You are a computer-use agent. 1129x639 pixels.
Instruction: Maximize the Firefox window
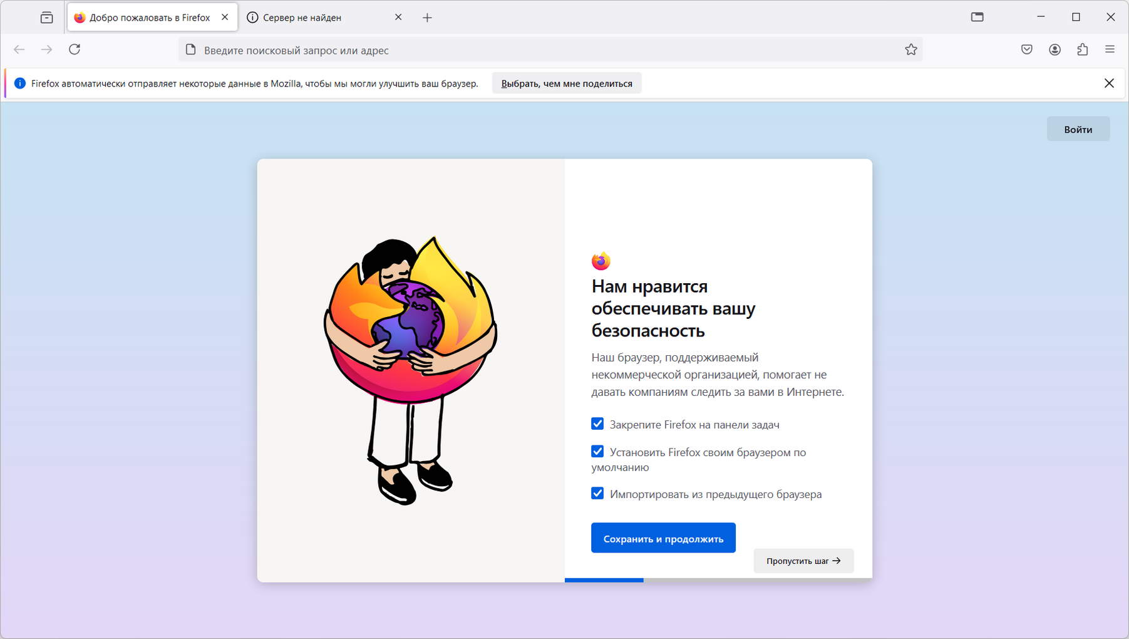point(1076,17)
